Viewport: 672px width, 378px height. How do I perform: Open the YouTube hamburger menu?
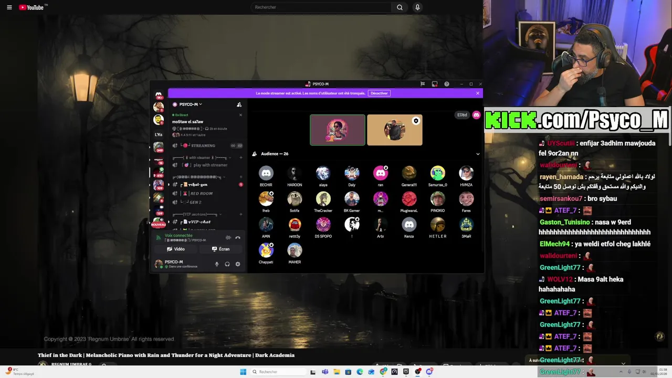(9, 7)
